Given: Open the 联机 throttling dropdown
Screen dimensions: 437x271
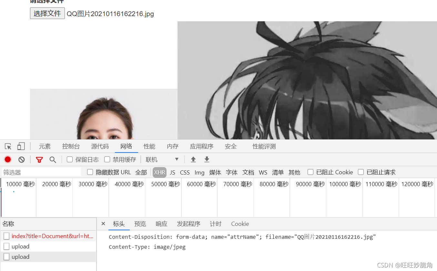Looking at the screenshot, I should (x=162, y=159).
